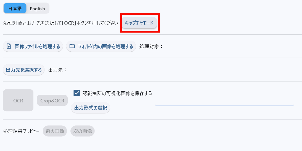The image size is (302, 151).
Task: Go to 前の画像
Action: pyautogui.click(x=55, y=131)
